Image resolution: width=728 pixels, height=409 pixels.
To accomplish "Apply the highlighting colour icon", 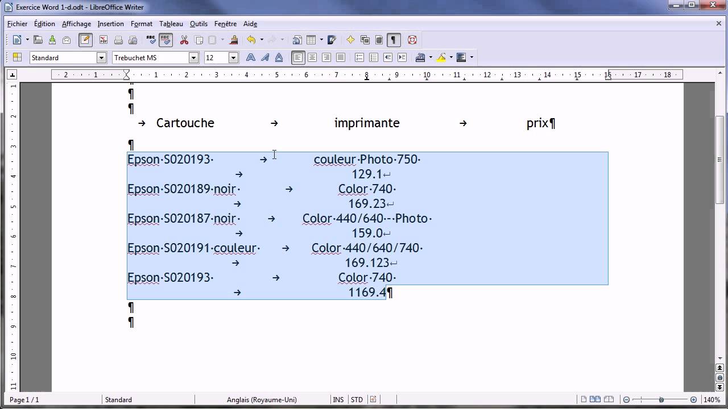I will click(x=441, y=57).
